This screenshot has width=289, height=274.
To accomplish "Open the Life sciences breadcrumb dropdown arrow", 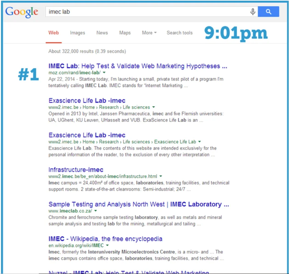I will (153, 107).
